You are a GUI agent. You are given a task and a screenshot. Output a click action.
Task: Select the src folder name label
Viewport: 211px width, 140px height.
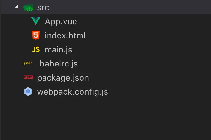tap(43, 8)
